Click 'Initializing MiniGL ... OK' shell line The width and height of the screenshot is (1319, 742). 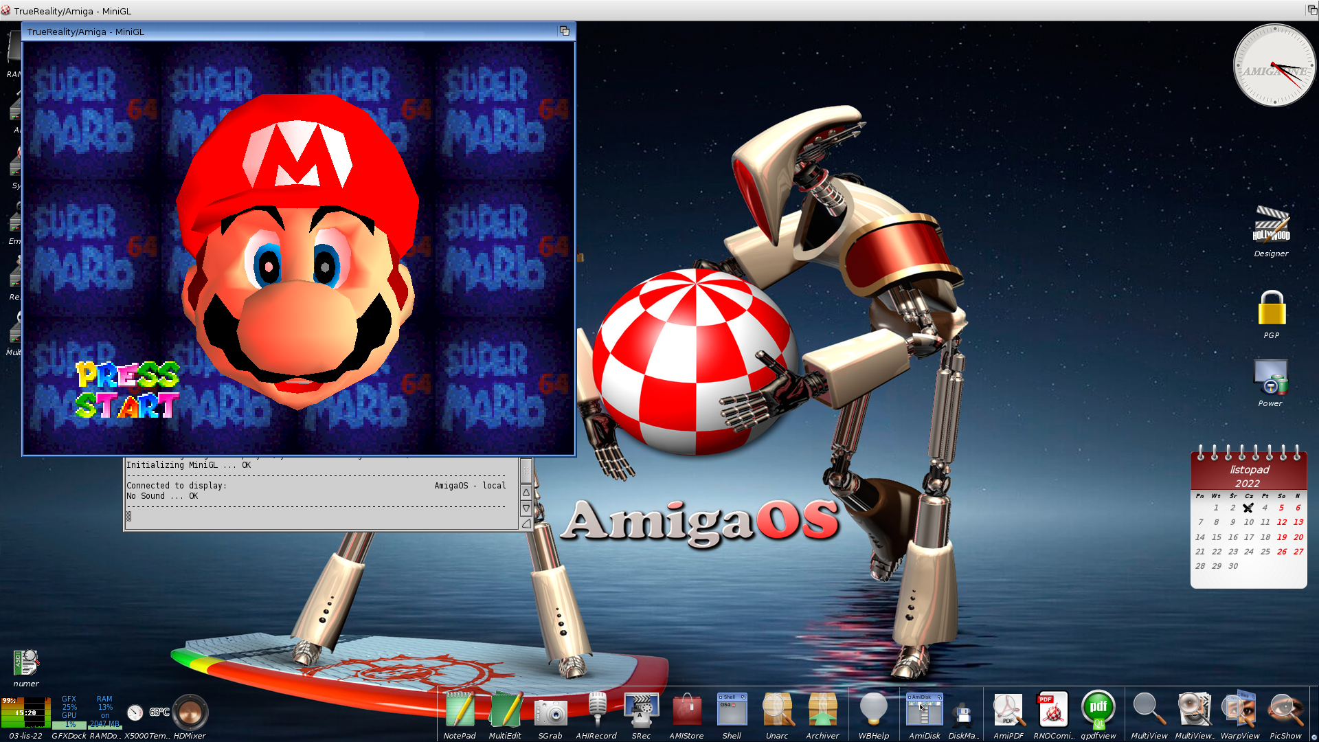(188, 465)
